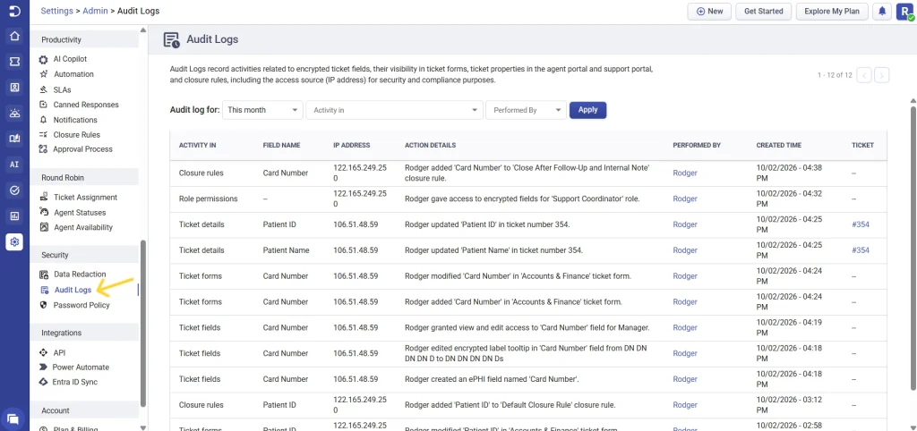The height and width of the screenshot is (431, 917).
Task: Click 'Rodger created an ePHI field' action text
Action: pyautogui.click(x=492, y=379)
